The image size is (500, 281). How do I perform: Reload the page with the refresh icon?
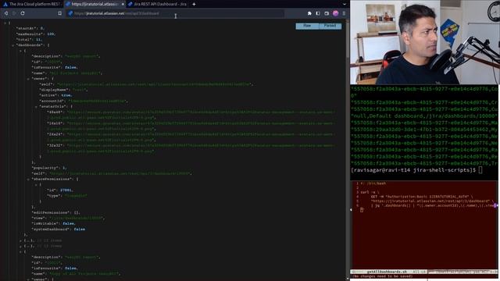[23, 13]
